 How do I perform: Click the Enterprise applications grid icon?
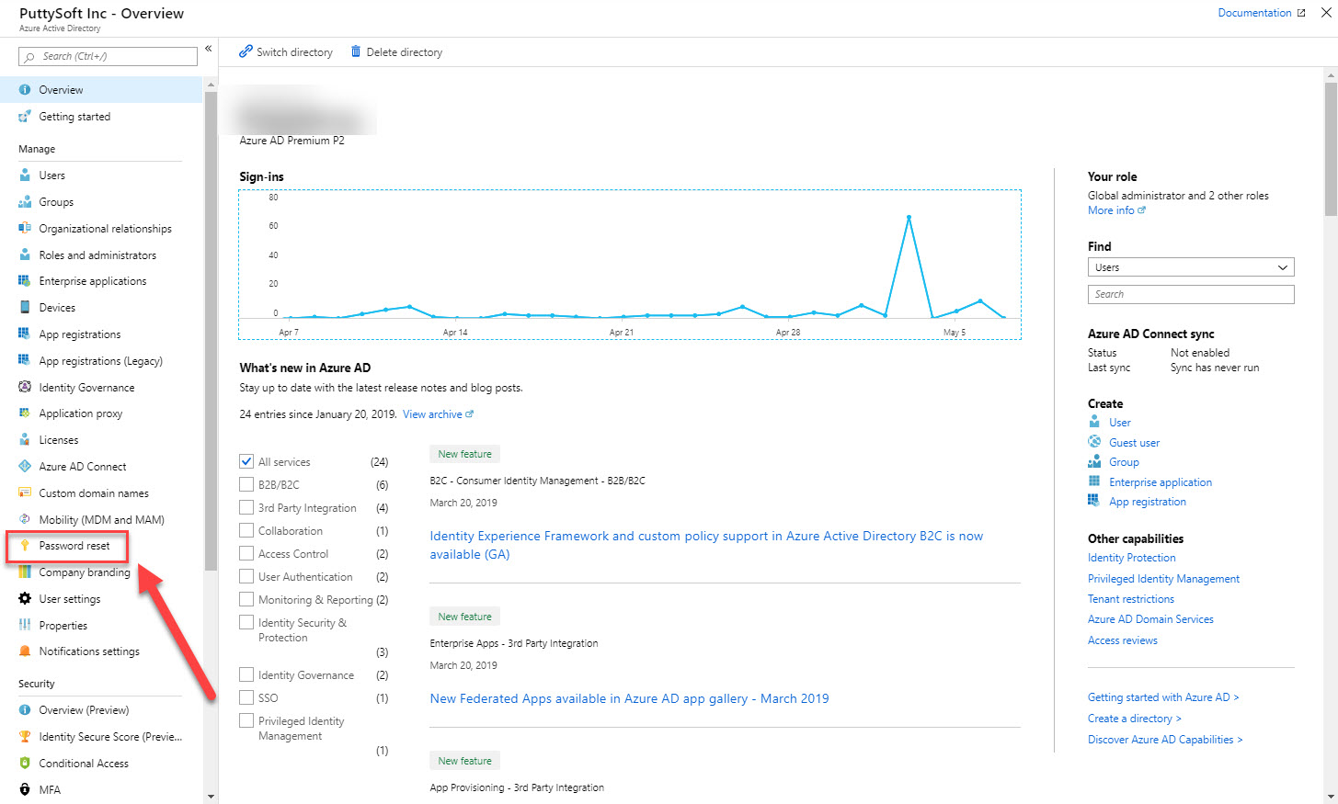25,281
